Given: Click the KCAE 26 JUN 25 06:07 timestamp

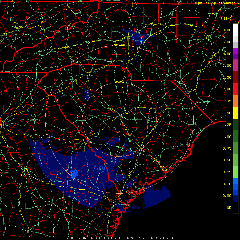Looking at the screenshot, I should (x=151, y=238).
